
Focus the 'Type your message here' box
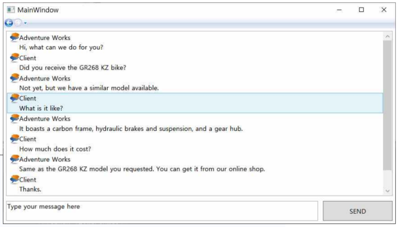162,211
